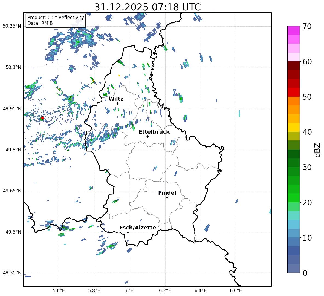The image size is (324, 296).
Task: Click the 49.5°N latitude label
Action: coord(13,232)
